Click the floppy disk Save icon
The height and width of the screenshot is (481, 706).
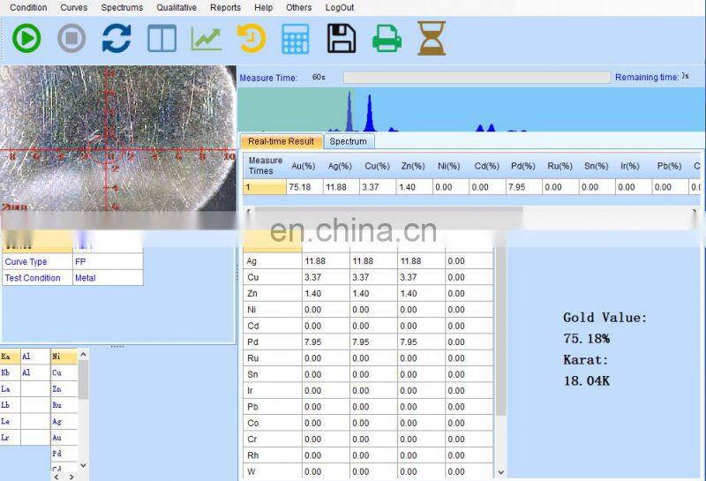(x=342, y=39)
